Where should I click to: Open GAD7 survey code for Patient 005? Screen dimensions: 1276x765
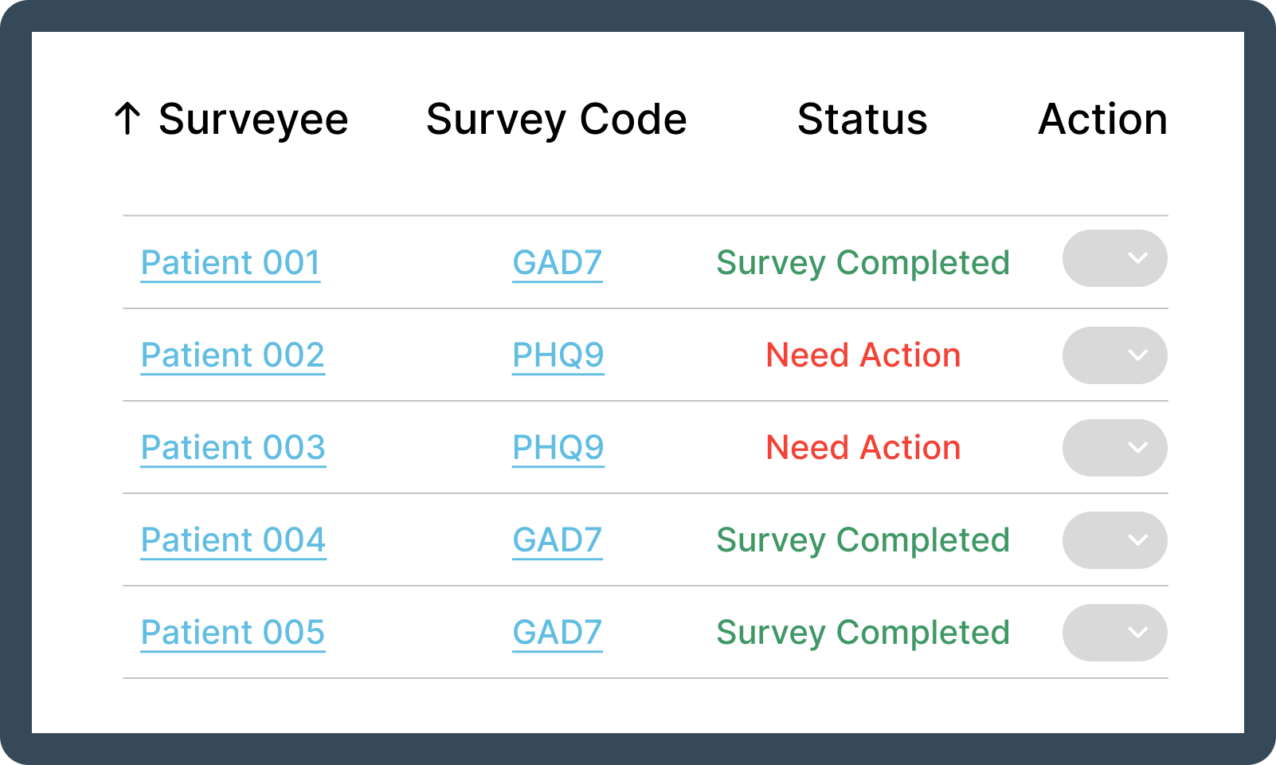557,633
